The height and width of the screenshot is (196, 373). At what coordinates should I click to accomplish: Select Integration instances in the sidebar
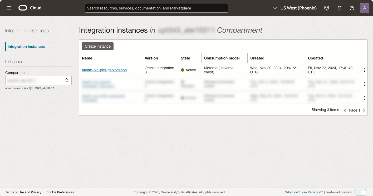pyautogui.click(x=26, y=47)
